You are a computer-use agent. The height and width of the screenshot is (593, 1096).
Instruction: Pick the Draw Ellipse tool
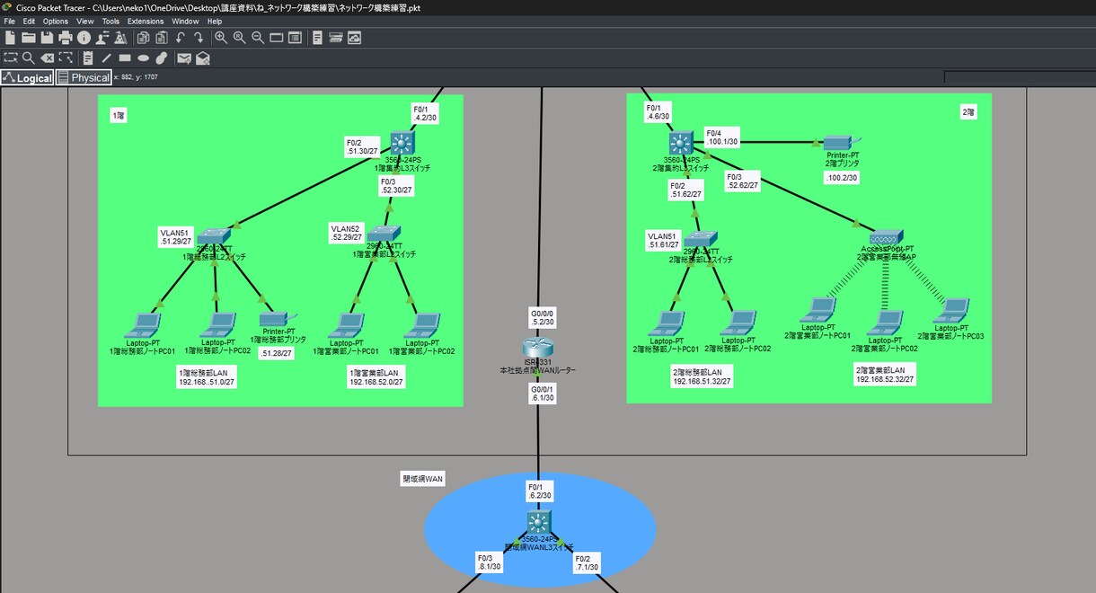point(143,58)
